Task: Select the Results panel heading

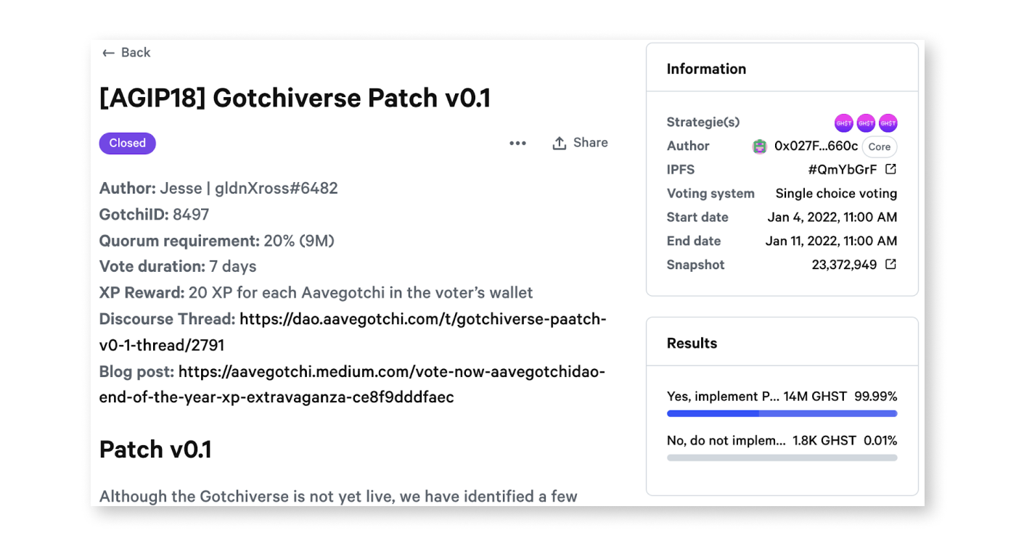Action: pos(692,343)
